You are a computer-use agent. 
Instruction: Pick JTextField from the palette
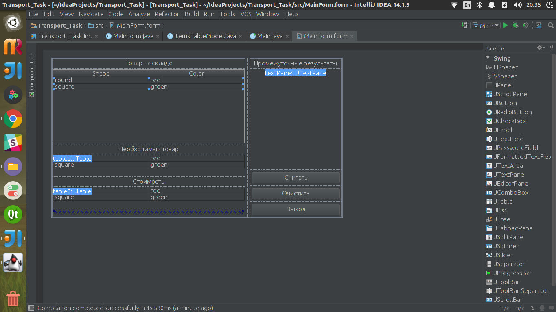click(x=505, y=139)
